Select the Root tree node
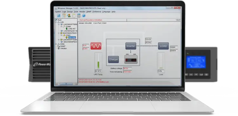Screen dimensions: 238x116 pos(59,20)
